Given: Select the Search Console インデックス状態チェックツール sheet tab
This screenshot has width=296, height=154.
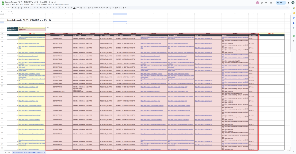Looking at the screenshot, I should coord(28,152).
